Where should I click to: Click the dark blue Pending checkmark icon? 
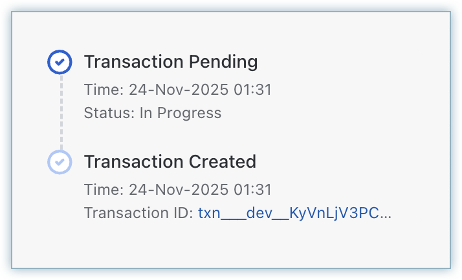point(60,62)
